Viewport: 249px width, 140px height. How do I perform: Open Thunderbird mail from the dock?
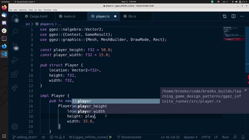4,15
